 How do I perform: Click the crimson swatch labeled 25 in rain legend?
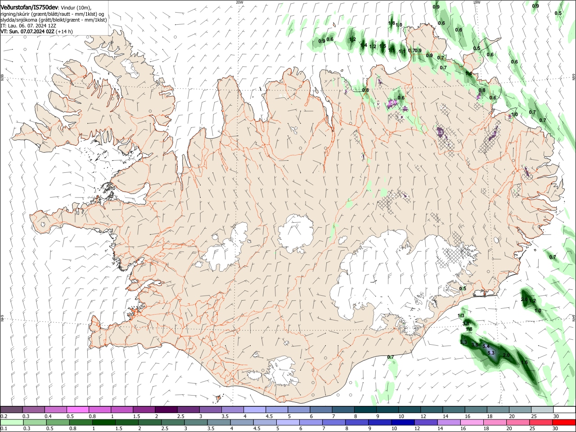541,422
